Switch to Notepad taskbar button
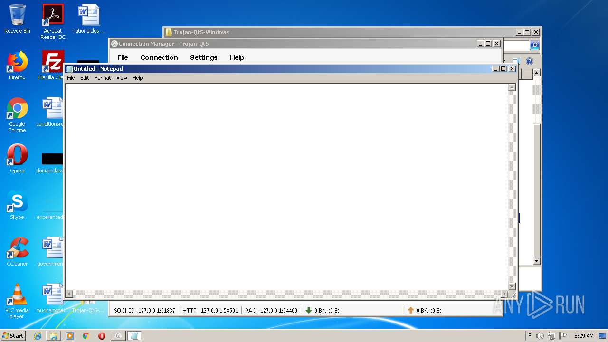This screenshot has width=608, height=342. pyautogui.click(x=134, y=336)
